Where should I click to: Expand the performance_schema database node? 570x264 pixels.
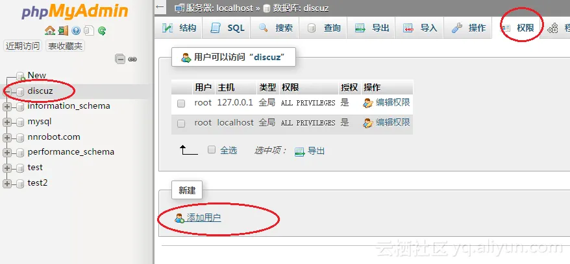pos(7,153)
